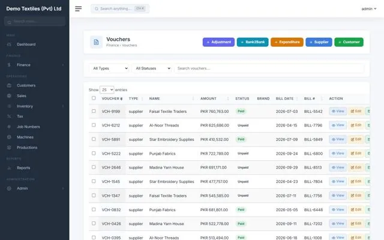This screenshot has height=240, width=384.
Task: Add a new Customer voucher
Action: point(349,42)
